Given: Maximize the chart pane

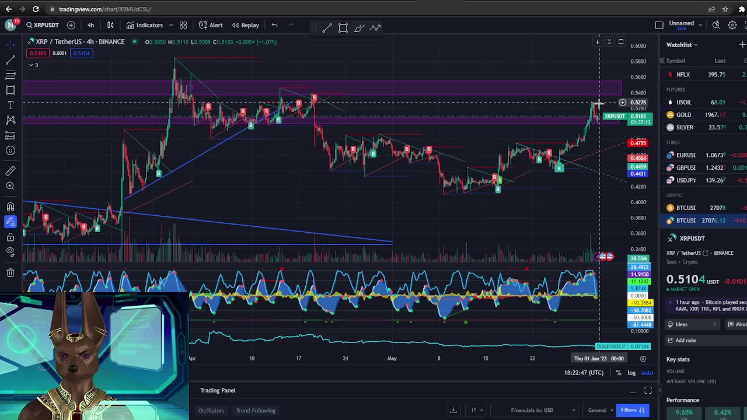Looking at the screenshot, I should point(621,42).
